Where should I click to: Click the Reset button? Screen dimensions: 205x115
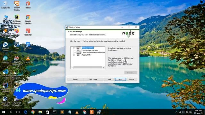75,79
